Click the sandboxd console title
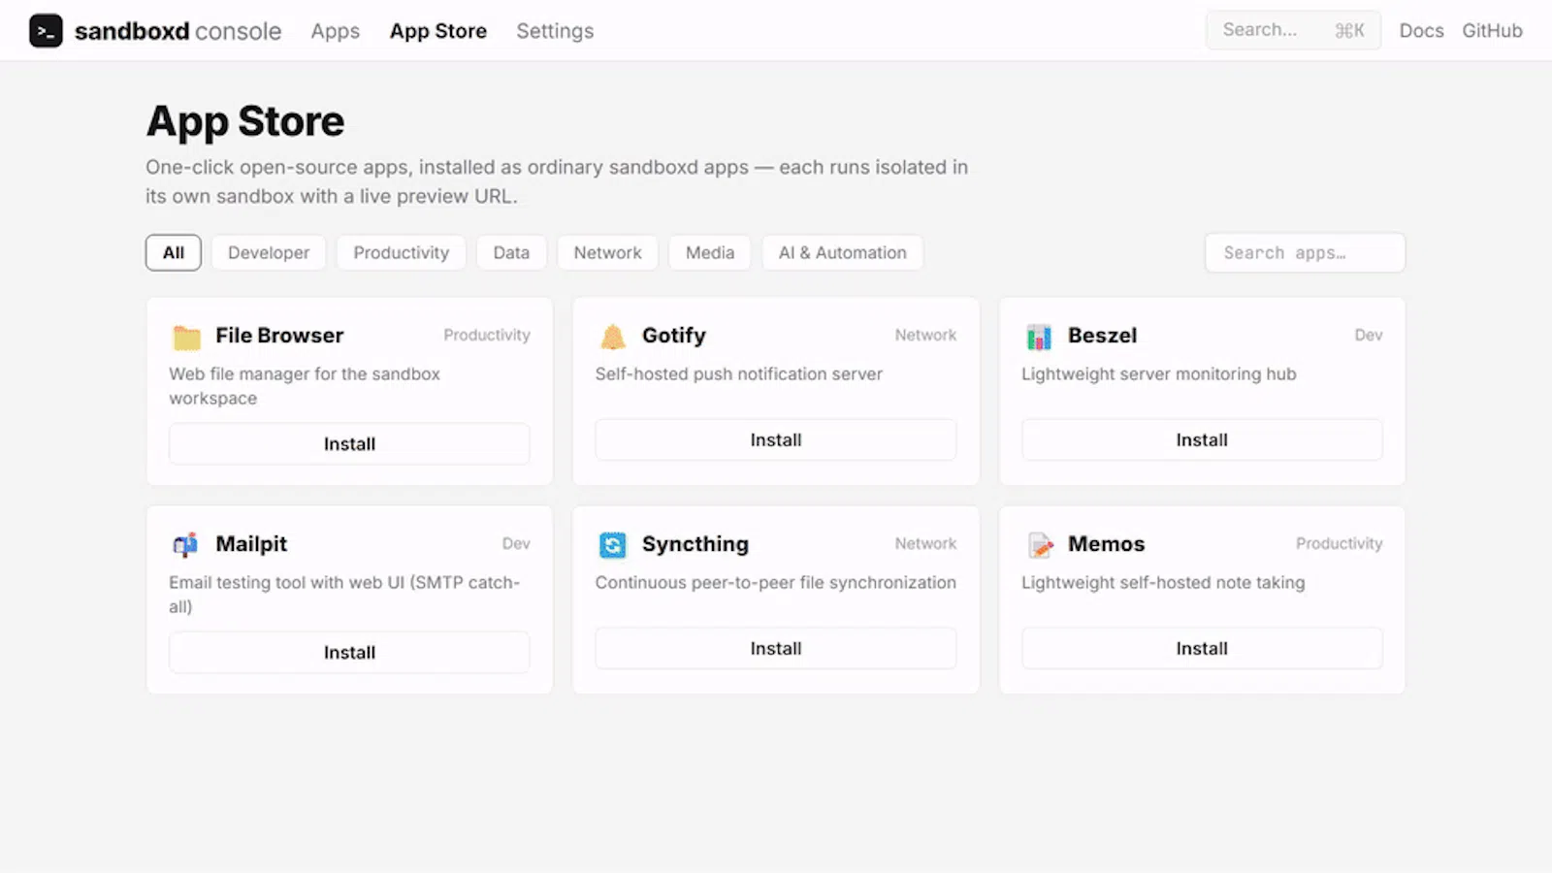The height and width of the screenshot is (873, 1552). tap(178, 31)
